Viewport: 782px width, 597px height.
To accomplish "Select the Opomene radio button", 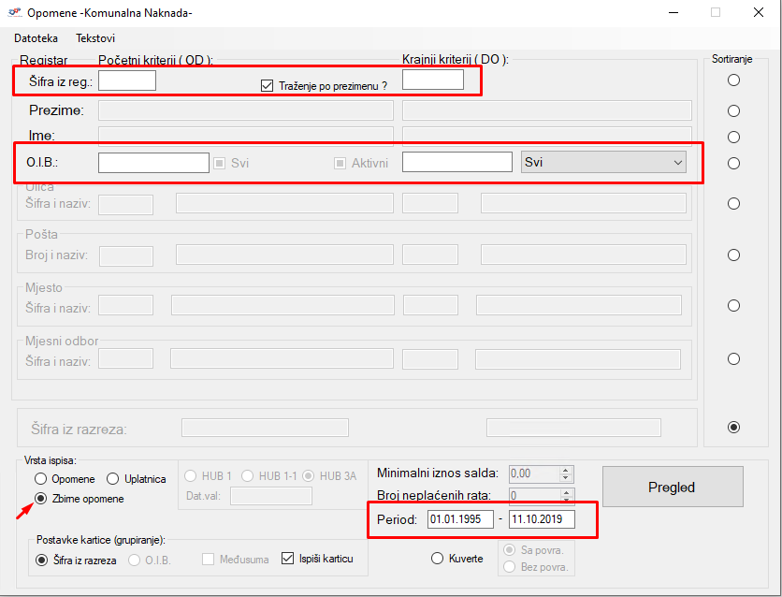I will tap(42, 479).
